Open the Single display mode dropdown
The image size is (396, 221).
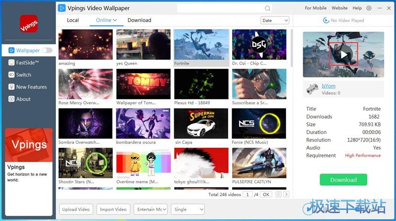click(188, 209)
